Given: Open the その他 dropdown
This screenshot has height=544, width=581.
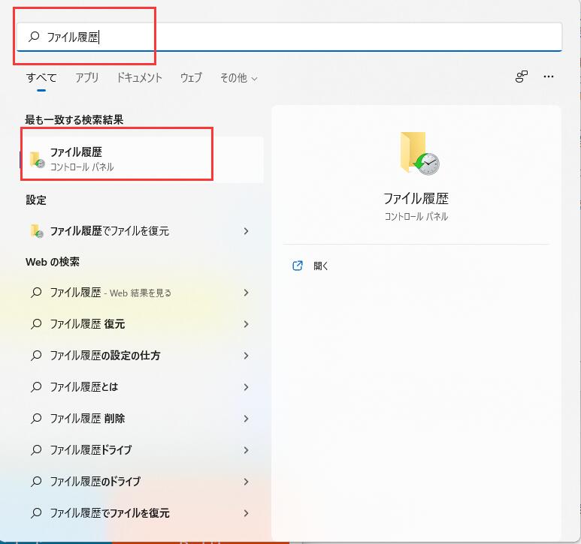Looking at the screenshot, I should (238, 78).
